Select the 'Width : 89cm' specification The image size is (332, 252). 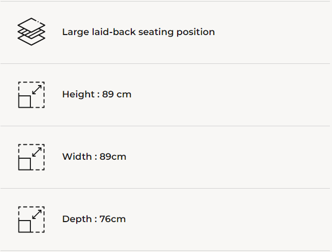point(94,157)
